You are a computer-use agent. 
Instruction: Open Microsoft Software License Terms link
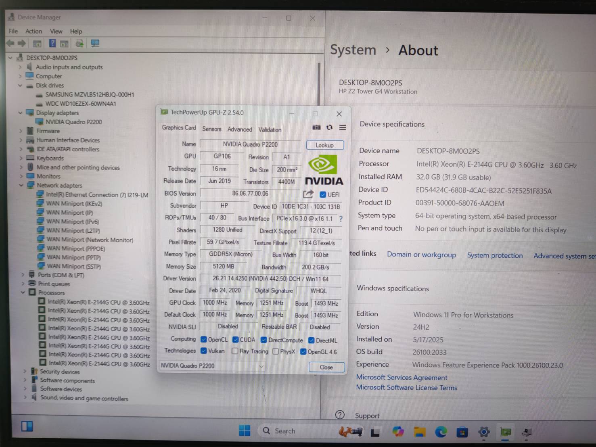click(406, 388)
